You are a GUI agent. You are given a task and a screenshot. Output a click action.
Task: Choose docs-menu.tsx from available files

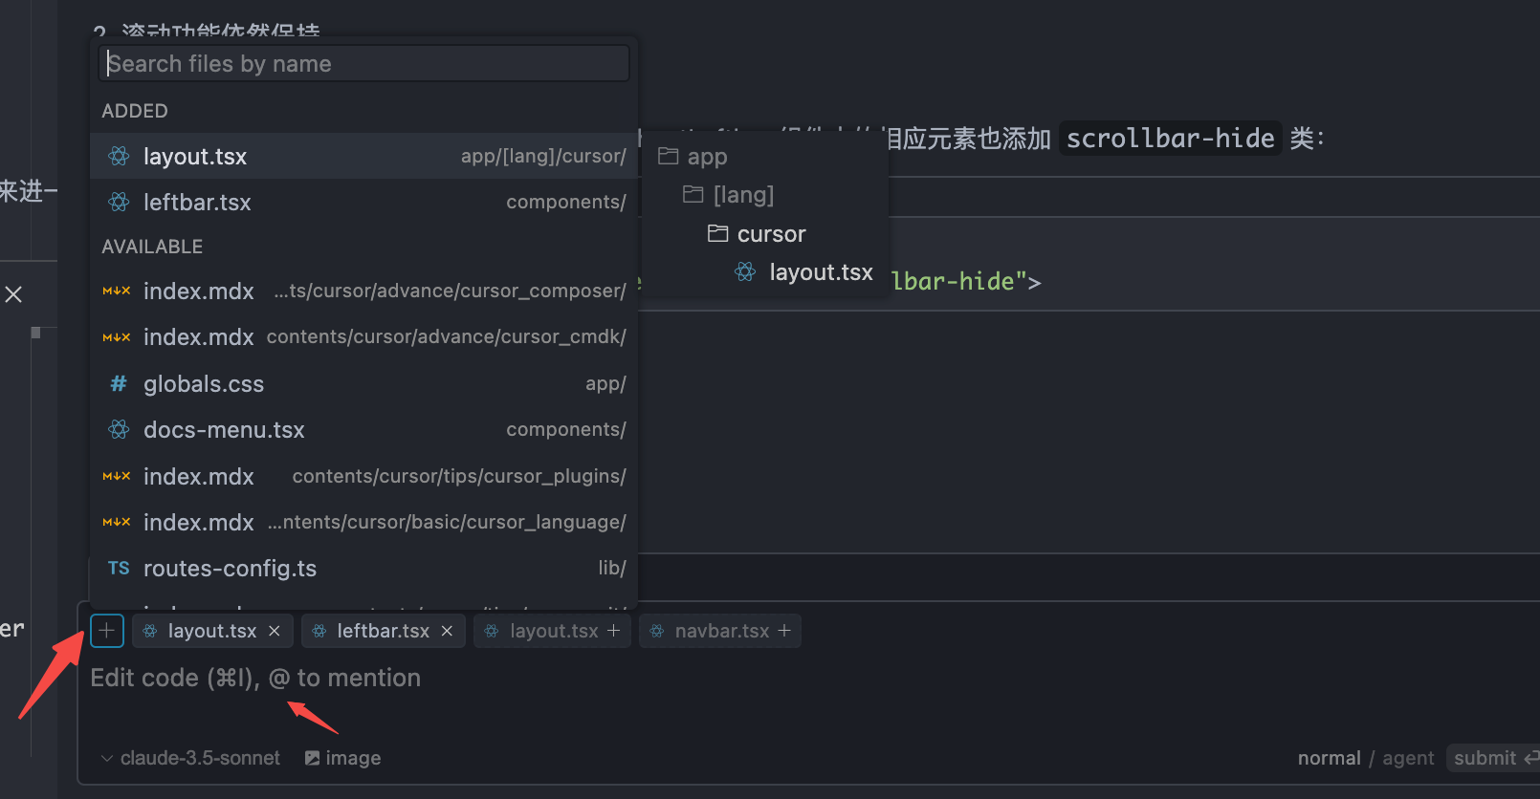pos(363,430)
